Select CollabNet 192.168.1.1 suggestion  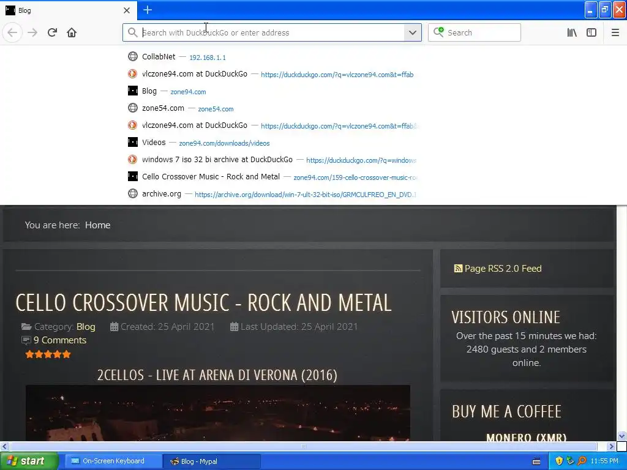pos(272,57)
